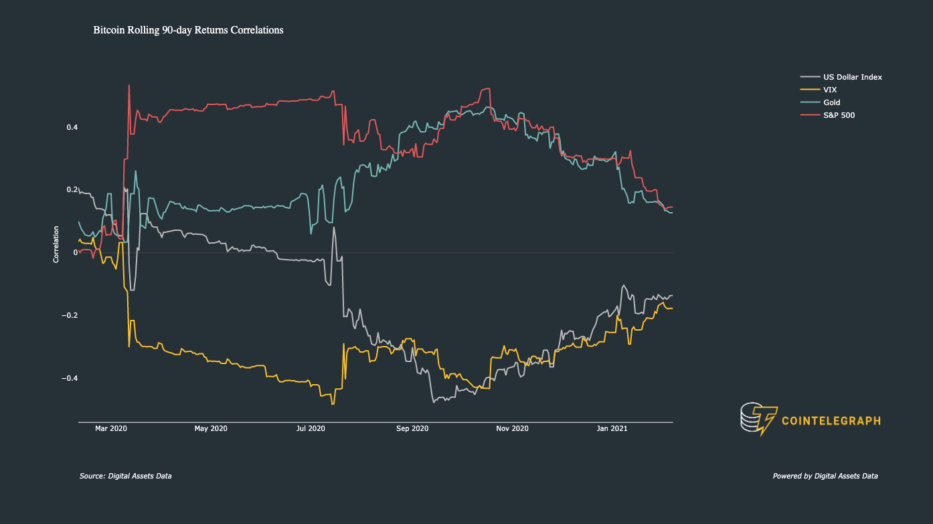The width and height of the screenshot is (933, 524).
Task: Click the gray US Dollar Index legend line
Action: (810, 77)
